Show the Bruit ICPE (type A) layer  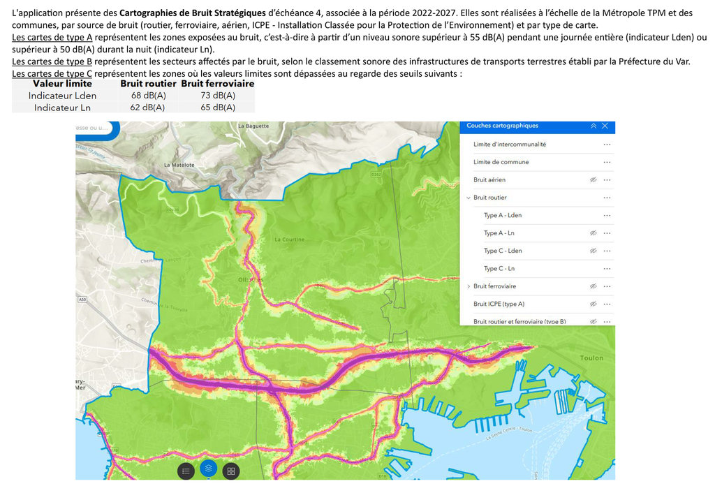[593, 304]
